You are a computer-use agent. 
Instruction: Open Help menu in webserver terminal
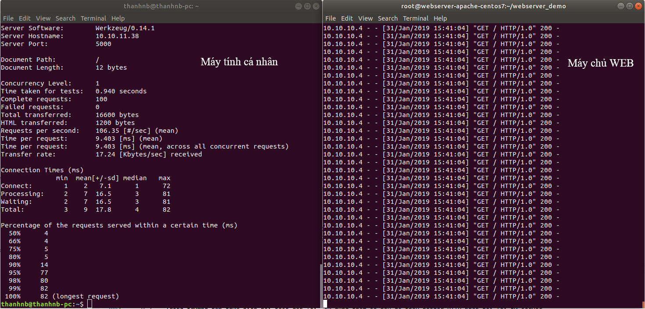pyautogui.click(x=440, y=18)
